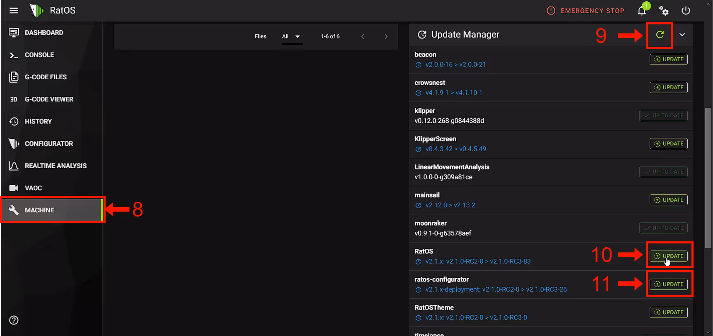This screenshot has width=713, height=336.
Task: Click the 1-6 of 6 pagination text
Action: pyautogui.click(x=330, y=36)
